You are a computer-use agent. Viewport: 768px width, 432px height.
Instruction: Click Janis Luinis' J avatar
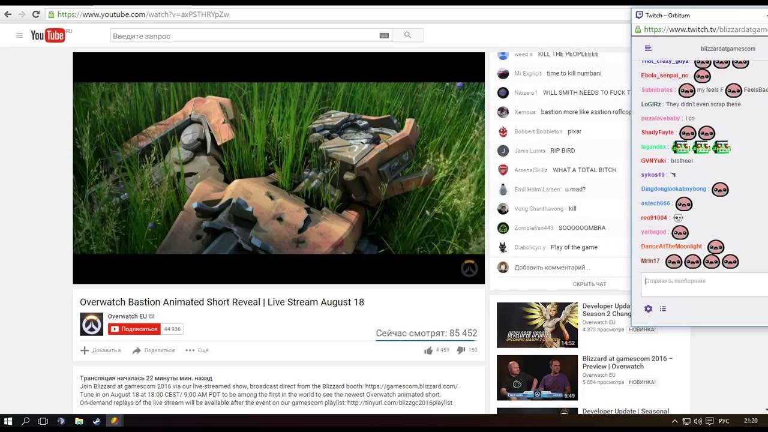click(x=503, y=151)
